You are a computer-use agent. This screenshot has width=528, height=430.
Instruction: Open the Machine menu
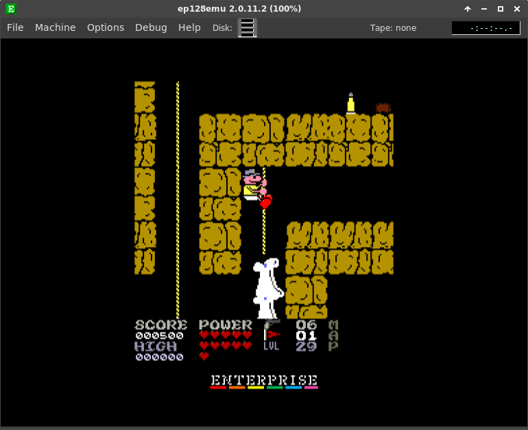(56, 27)
